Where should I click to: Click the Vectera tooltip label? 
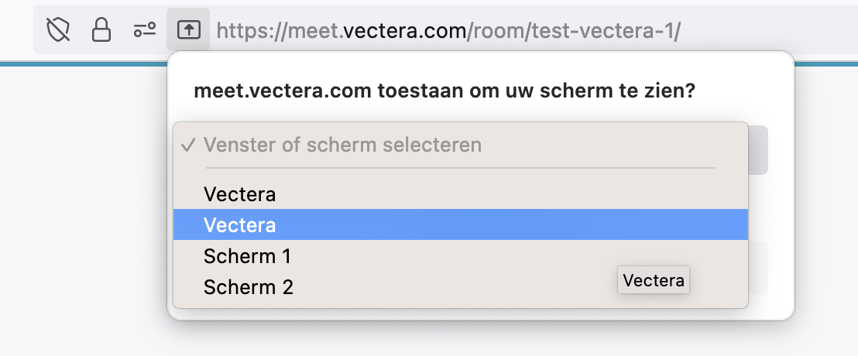(654, 280)
